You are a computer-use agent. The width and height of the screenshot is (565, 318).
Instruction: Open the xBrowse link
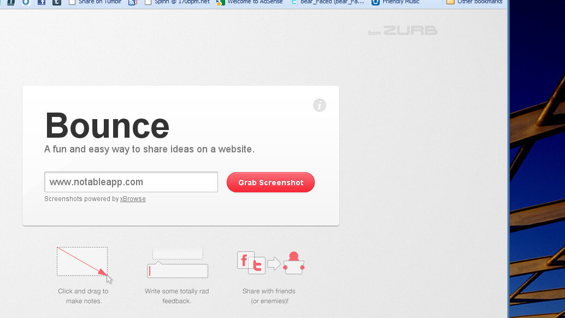coord(133,199)
